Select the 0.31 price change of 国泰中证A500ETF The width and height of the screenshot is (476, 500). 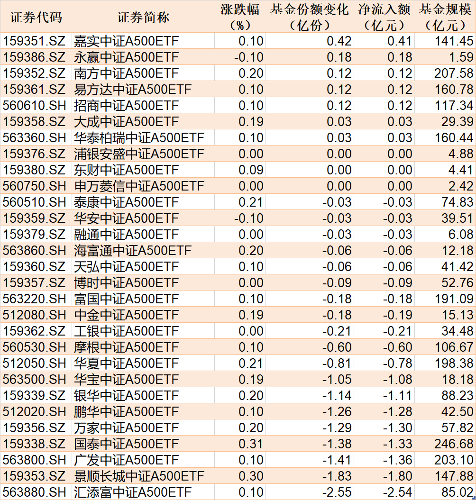point(247,444)
